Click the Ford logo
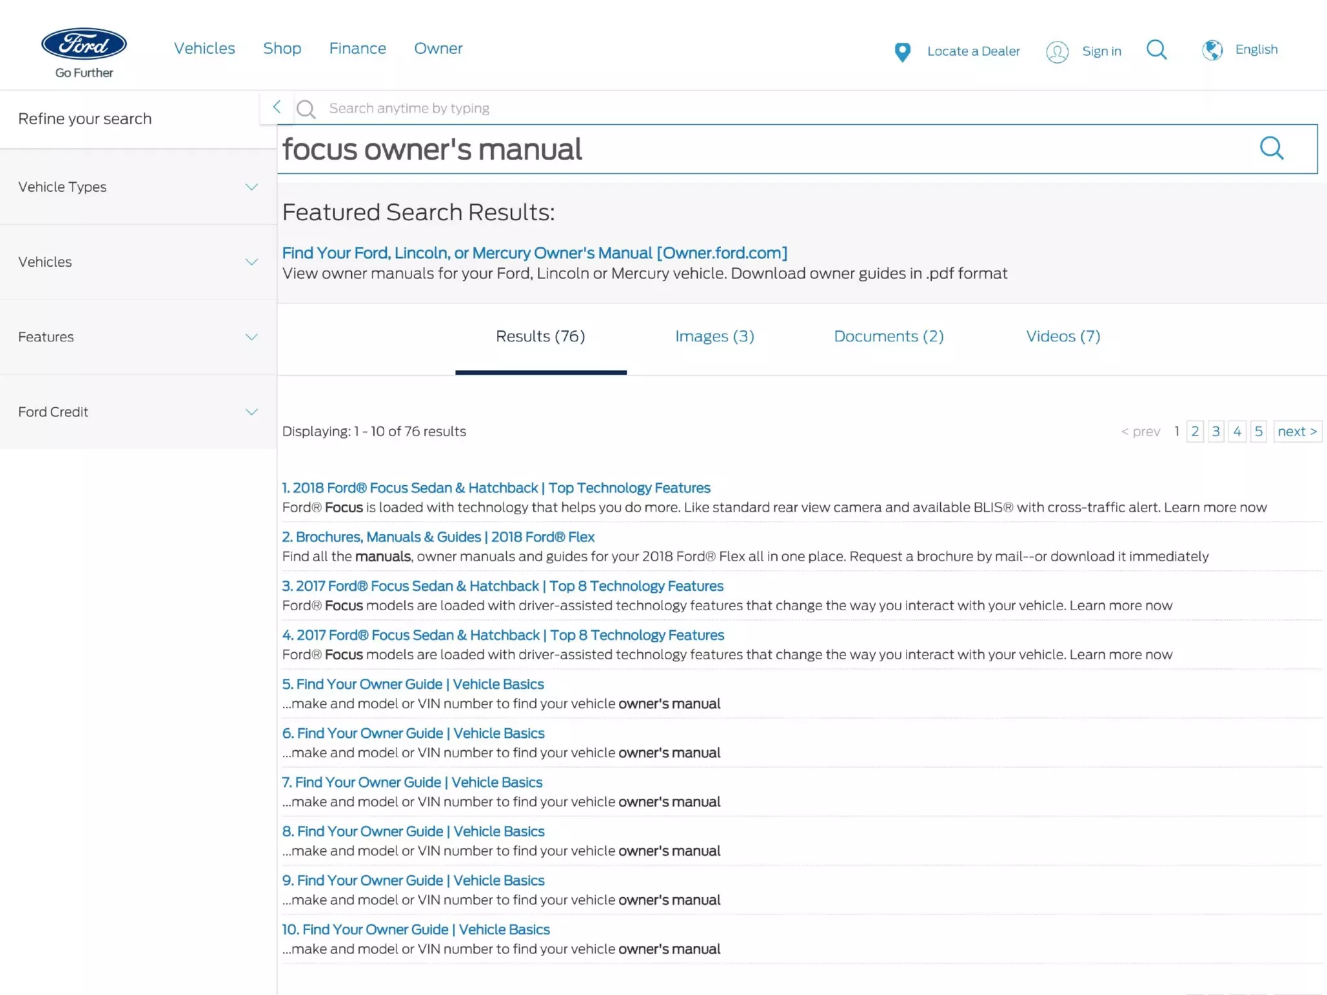This screenshot has height=995, width=1327. coord(84,44)
